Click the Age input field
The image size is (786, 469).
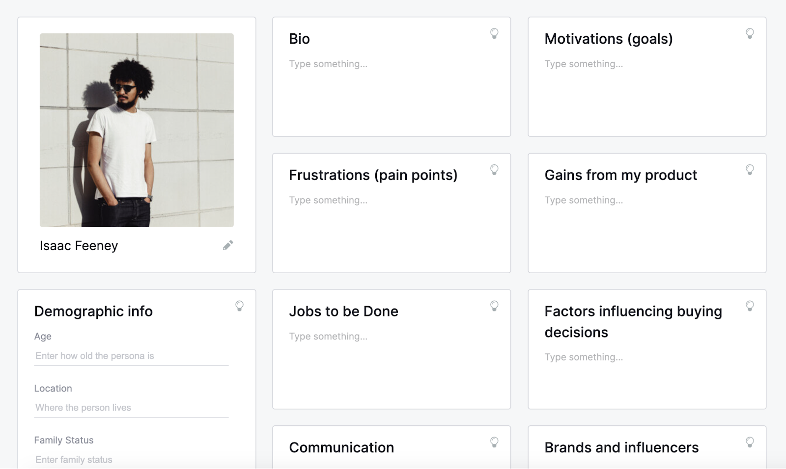131,356
